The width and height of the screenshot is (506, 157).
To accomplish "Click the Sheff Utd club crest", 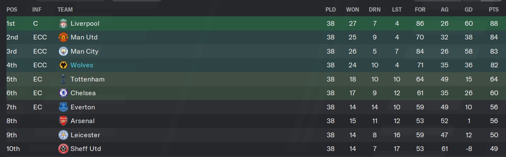I will point(63,148).
